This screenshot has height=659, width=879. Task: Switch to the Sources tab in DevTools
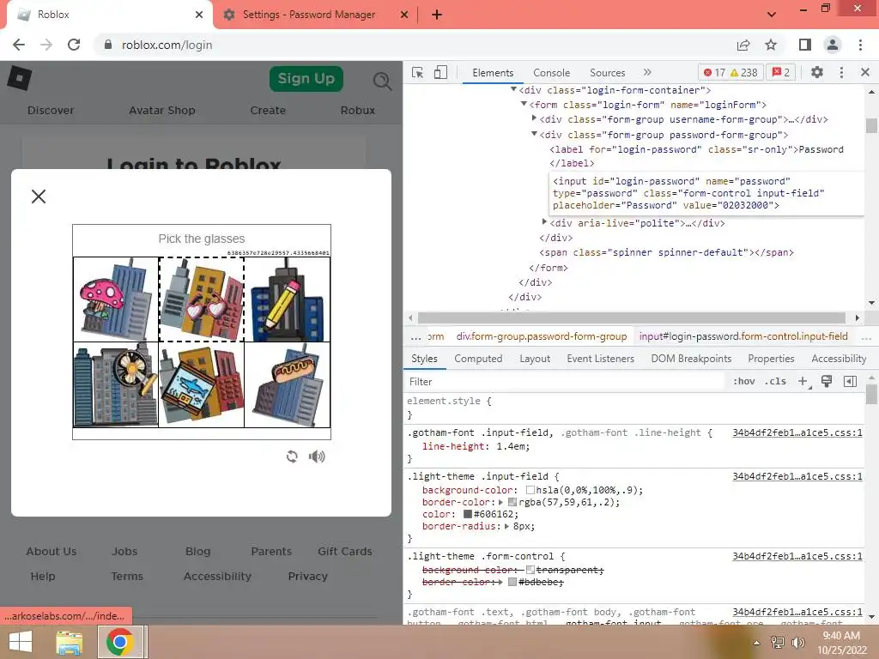tap(607, 73)
